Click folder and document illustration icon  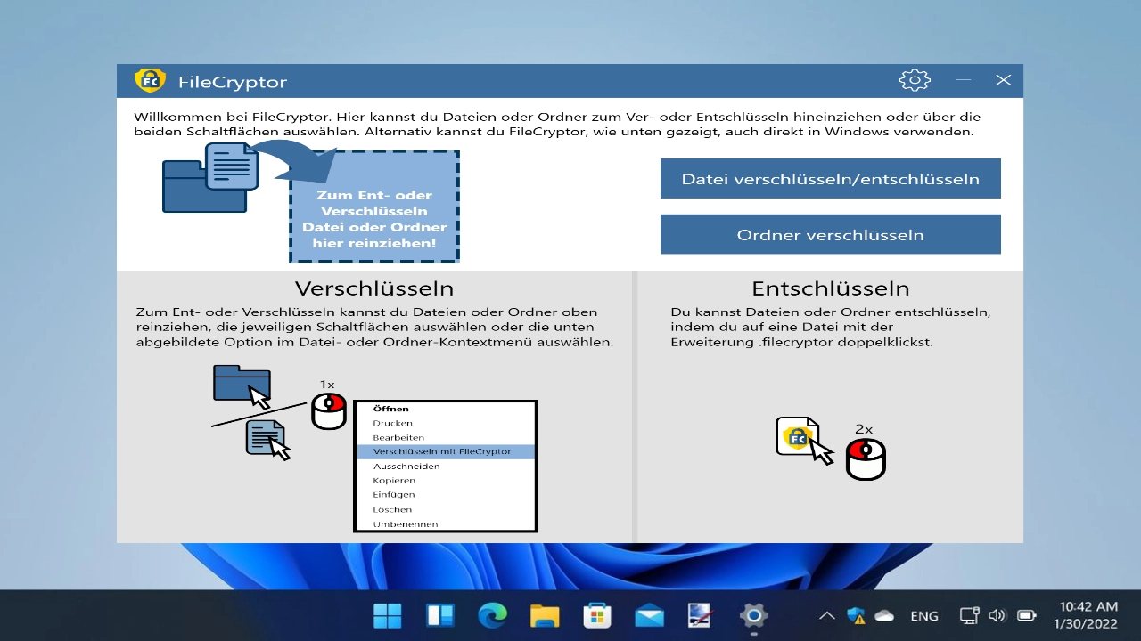[x=211, y=178]
